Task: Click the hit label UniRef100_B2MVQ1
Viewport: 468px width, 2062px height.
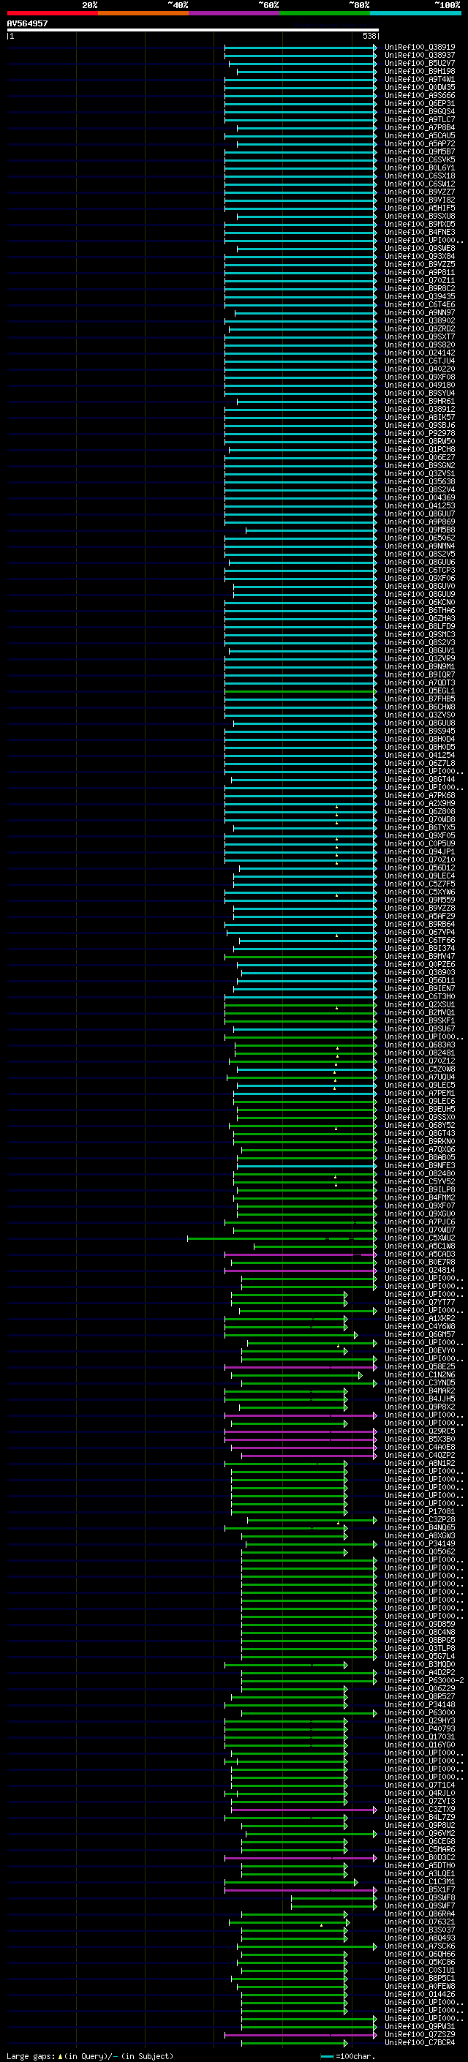Action: click(419, 1012)
